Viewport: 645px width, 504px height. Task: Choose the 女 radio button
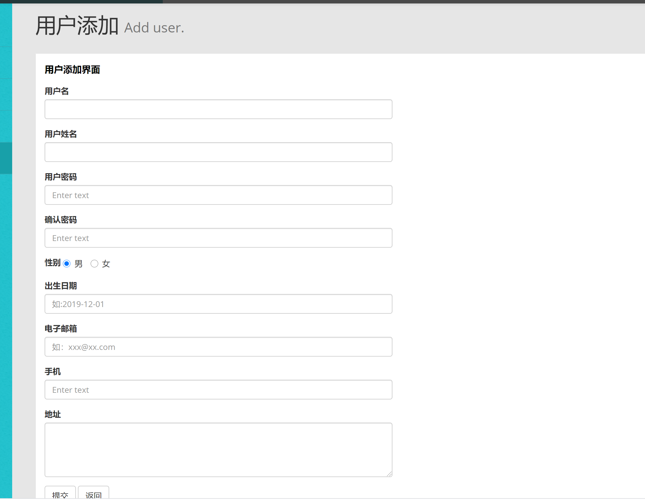click(94, 264)
